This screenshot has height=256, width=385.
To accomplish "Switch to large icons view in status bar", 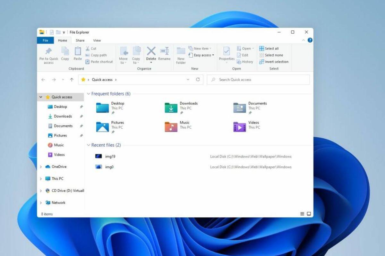I will pyautogui.click(x=309, y=214).
